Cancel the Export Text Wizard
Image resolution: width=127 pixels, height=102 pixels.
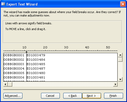pyautogui.click(x=50, y=96)
